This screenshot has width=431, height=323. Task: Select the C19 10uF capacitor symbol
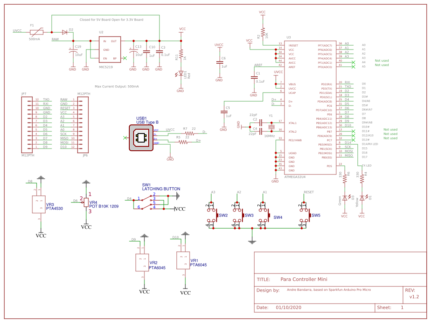(73, 51)
